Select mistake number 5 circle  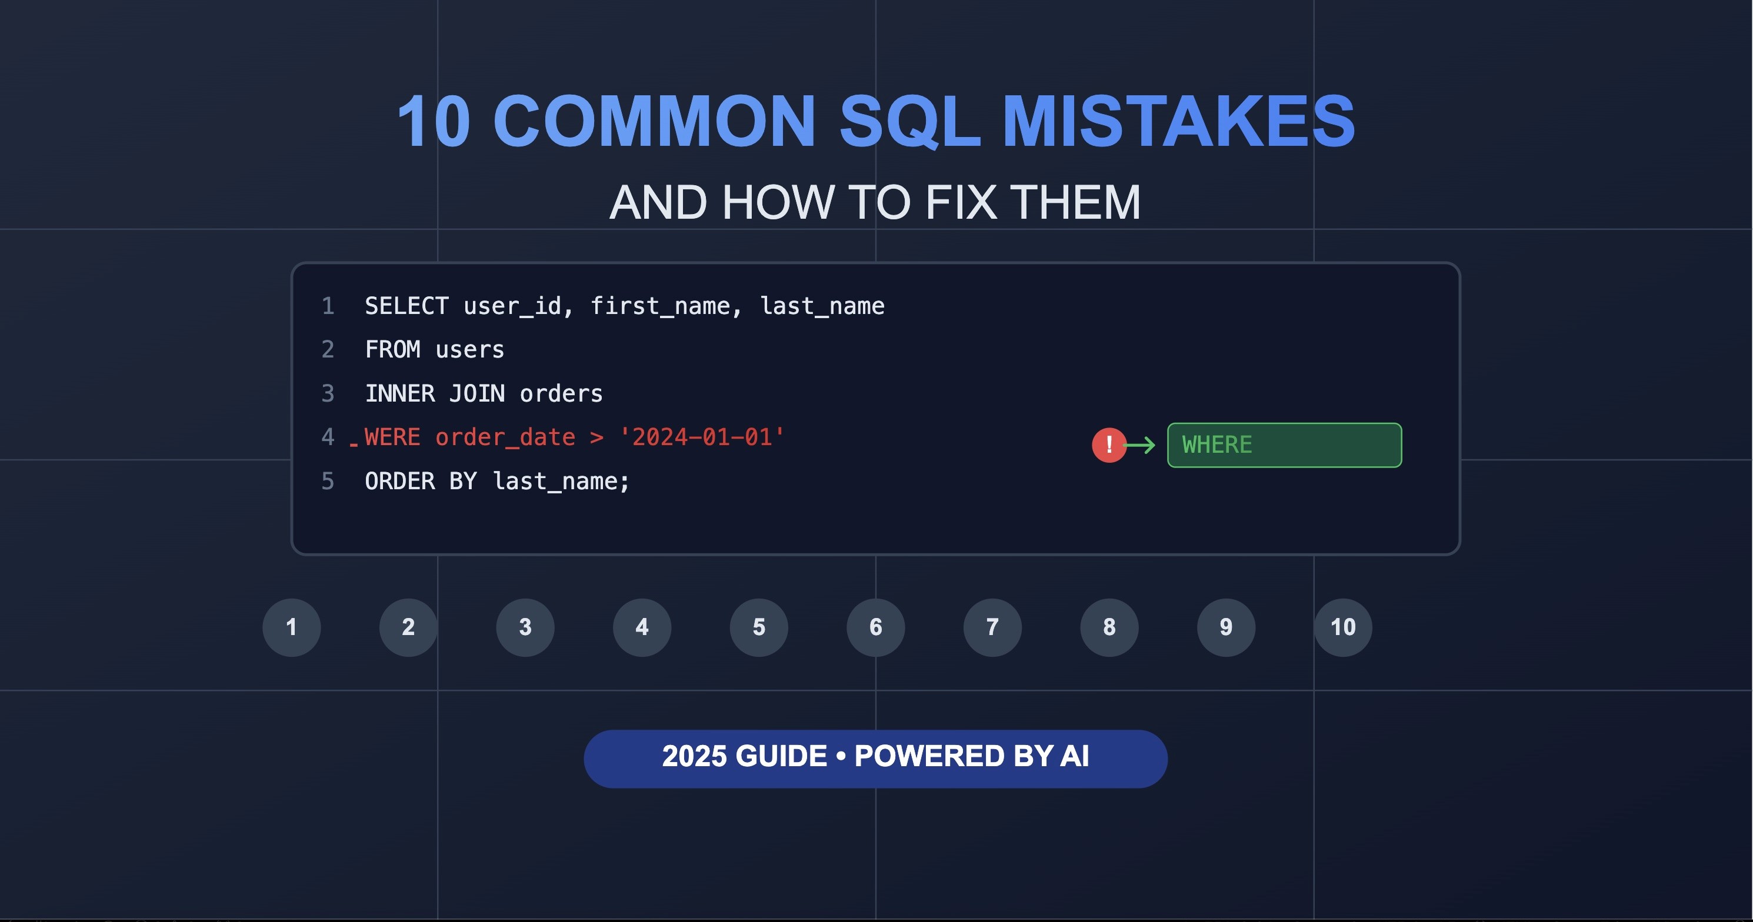click(758, 627)
